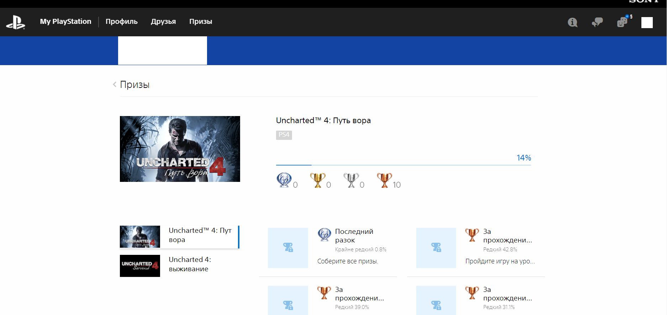Image resolution: width=667 pixels, height=315 pixels.
Task: Click the Uncharted™ 4: Путь вора title
Action: tap(323, 120)
